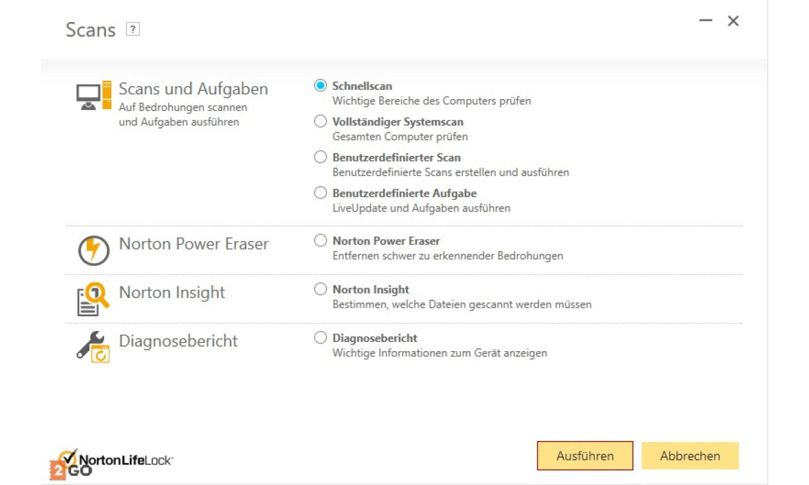Click the Norton Insight section heading
The image size is (809, 485).
172,292
